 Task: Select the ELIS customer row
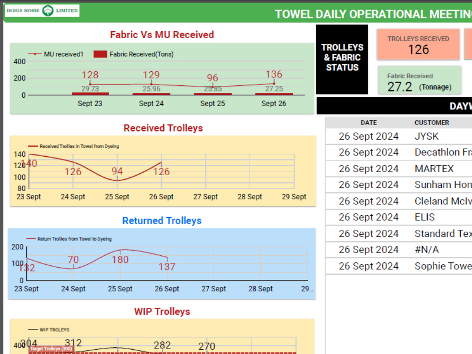tap(399, 217)
